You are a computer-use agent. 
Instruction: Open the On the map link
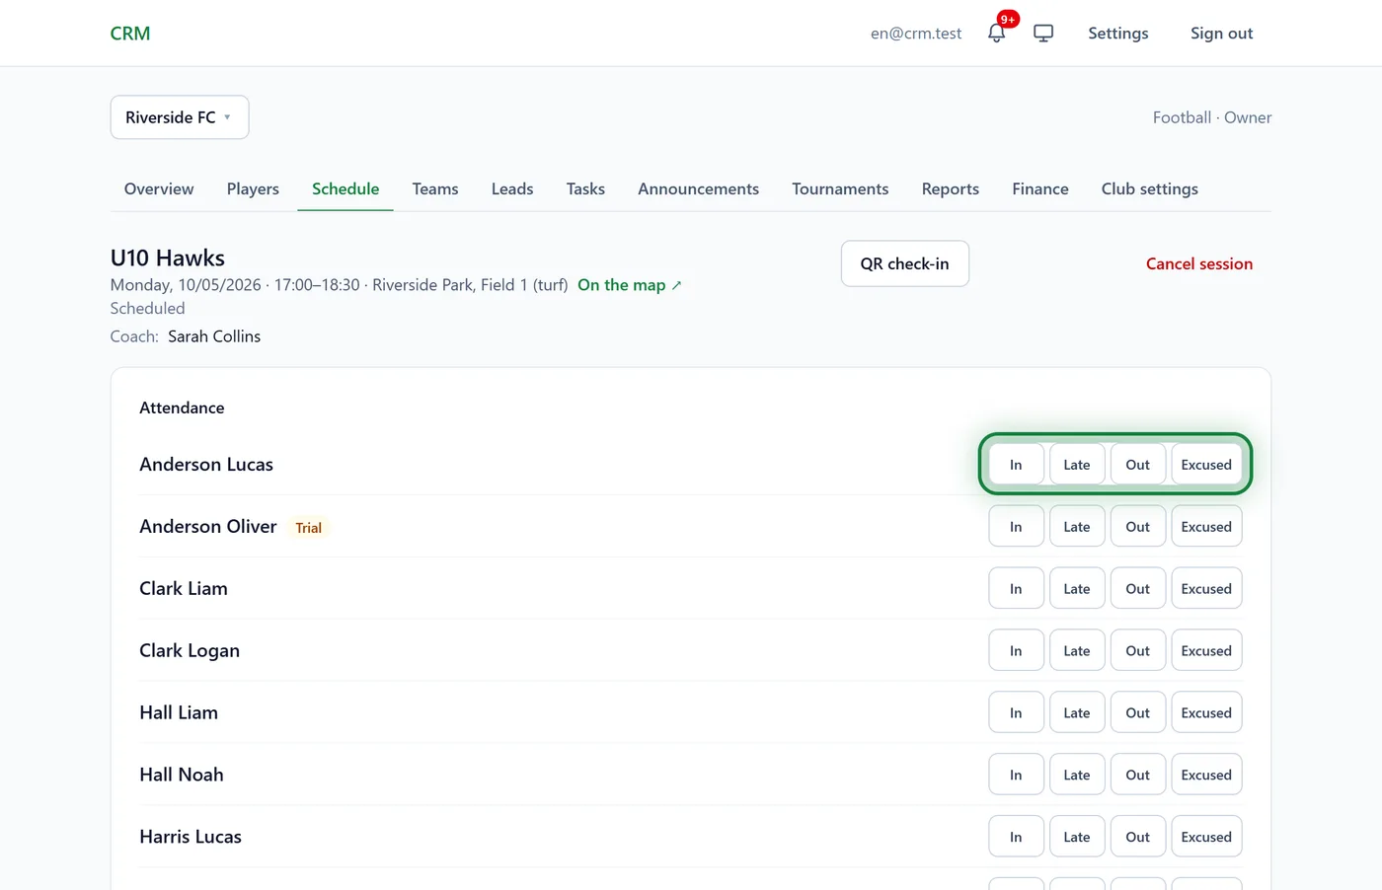click(x=630, y=285)
